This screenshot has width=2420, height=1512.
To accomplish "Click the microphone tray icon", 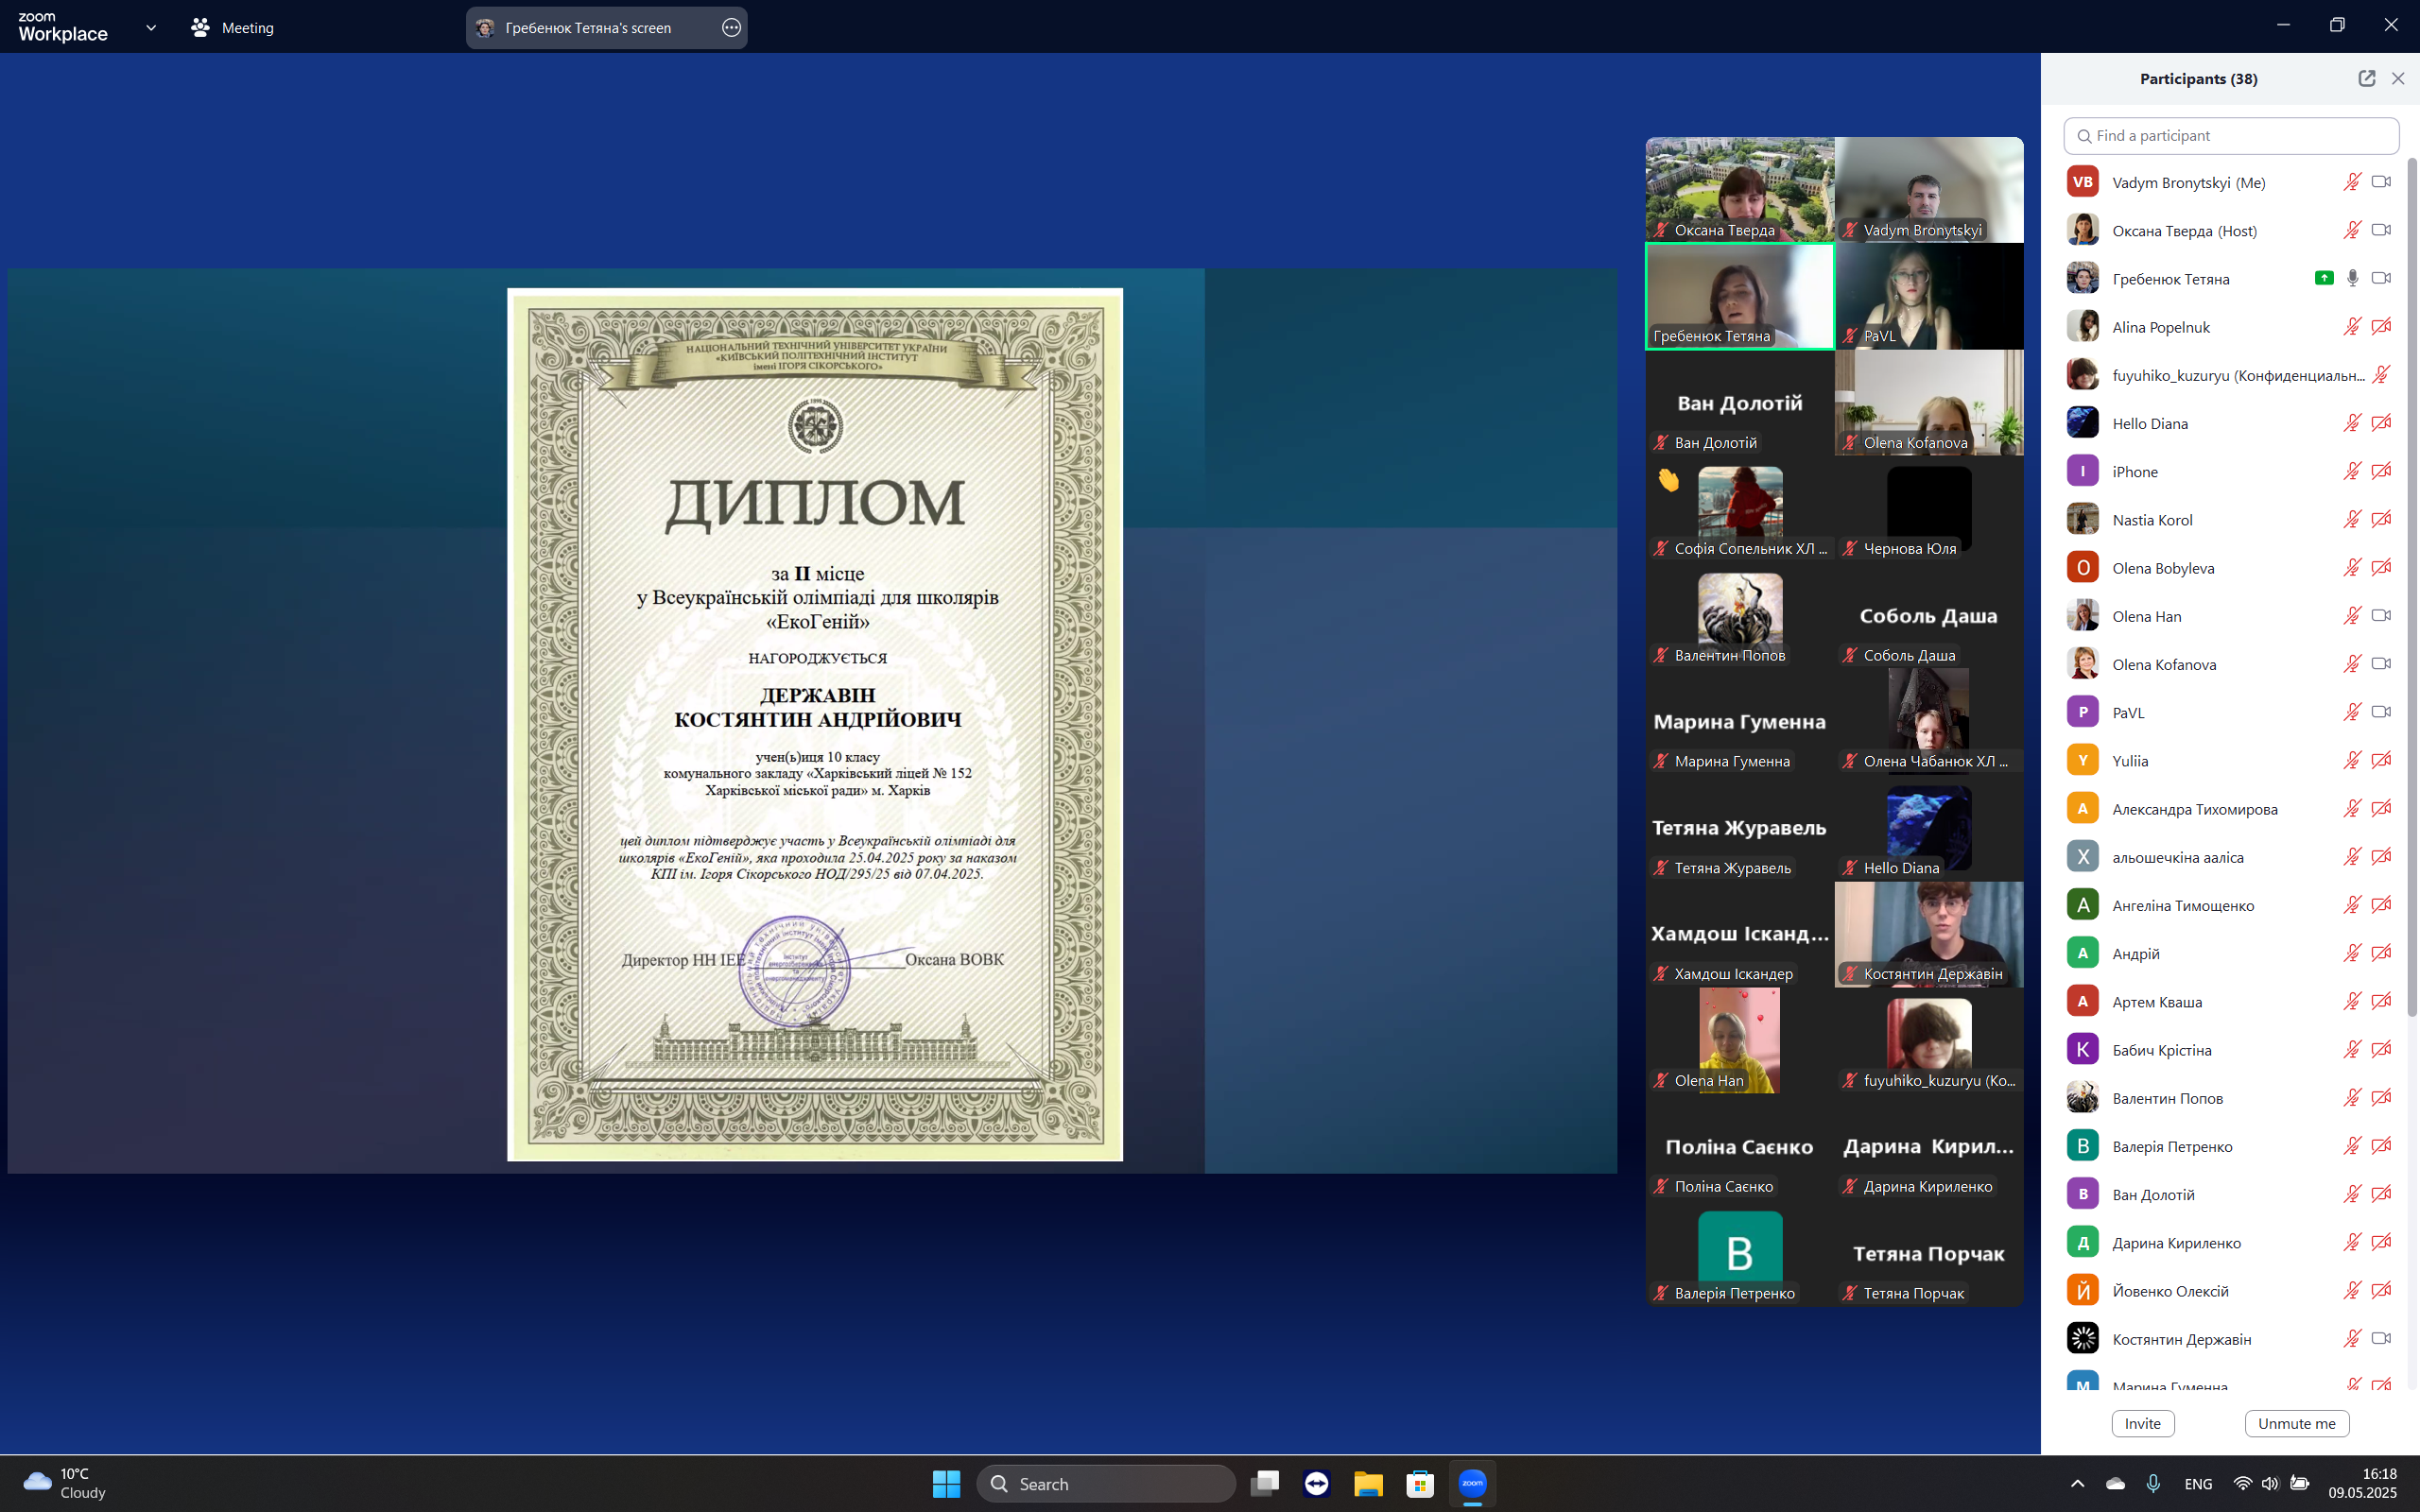I will tap(2153, 1484).
